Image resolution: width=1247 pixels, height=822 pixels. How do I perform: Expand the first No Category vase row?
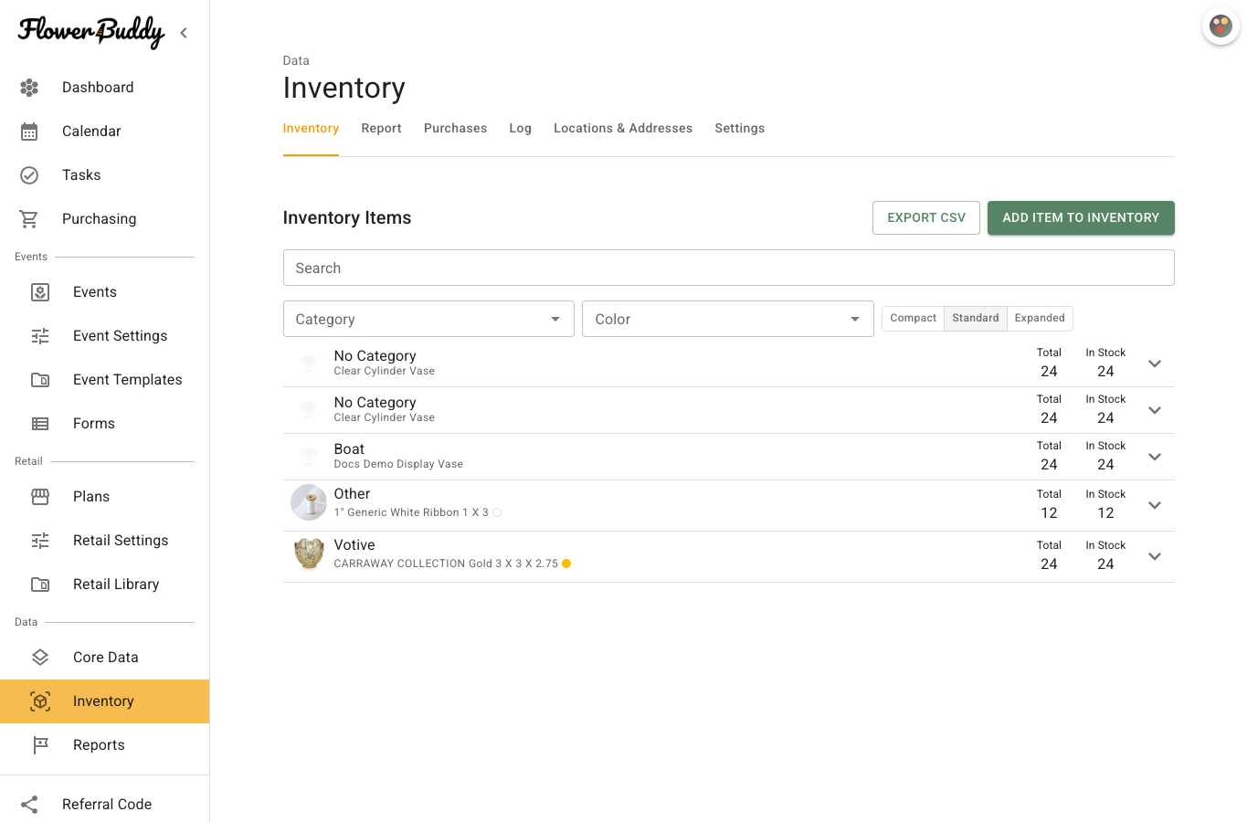click(x=1155, y=364)
